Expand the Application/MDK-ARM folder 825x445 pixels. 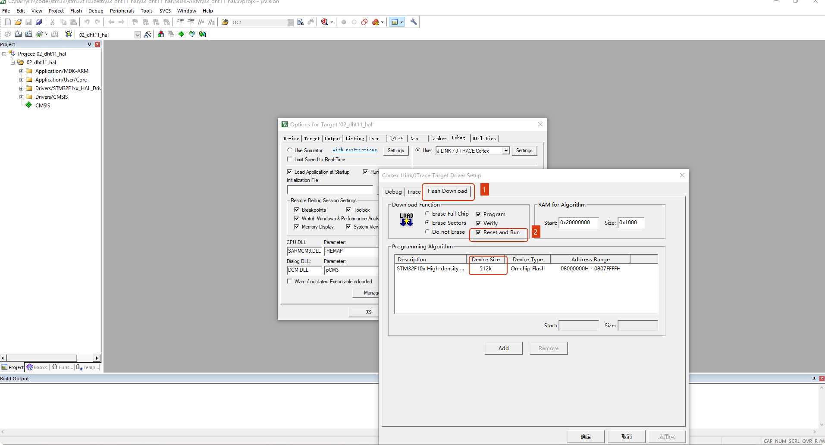pos(21,71)
